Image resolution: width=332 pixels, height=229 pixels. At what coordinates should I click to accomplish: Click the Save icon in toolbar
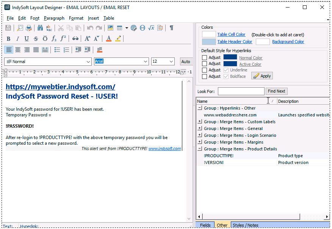pyautogui.click(x=8, y=28)
